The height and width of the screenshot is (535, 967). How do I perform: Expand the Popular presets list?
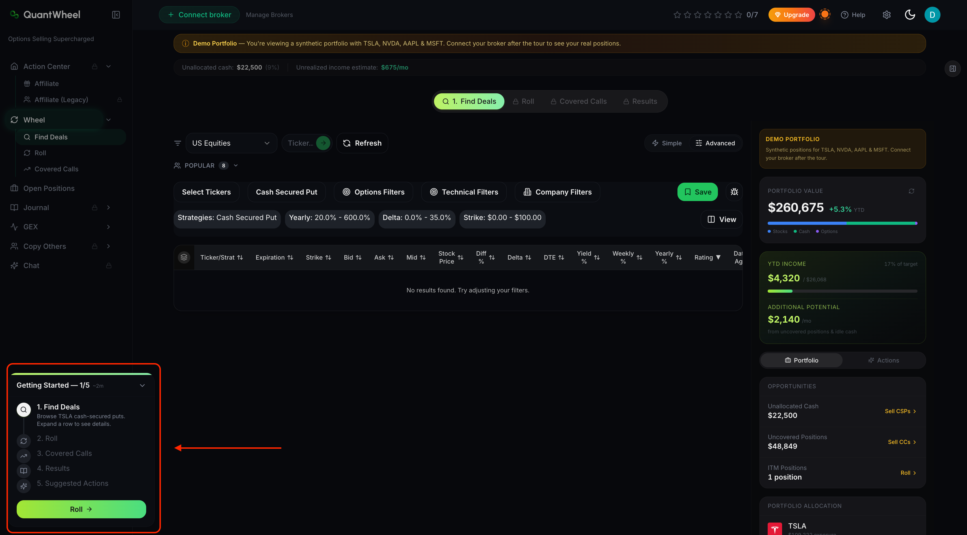point(236,166)
